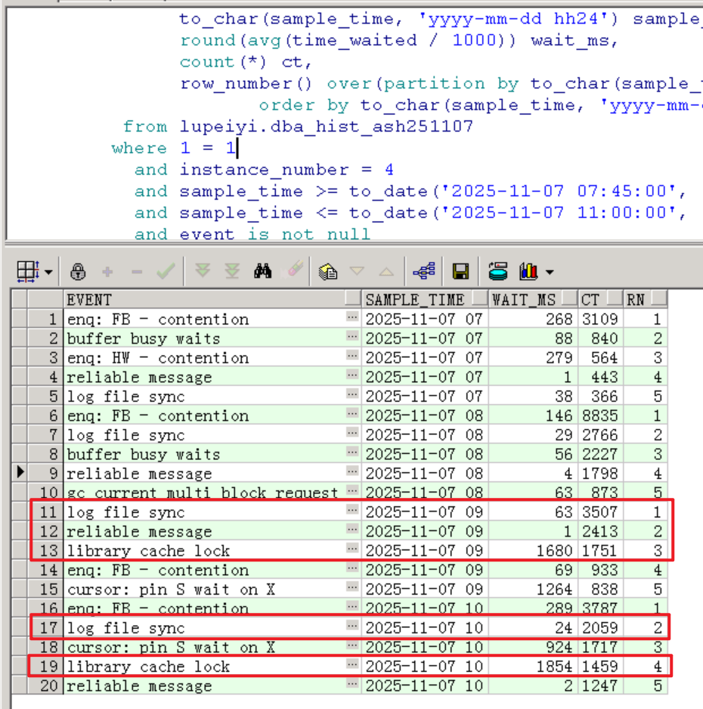703x709 pixels.
Task: Click the lock icon to edit data
Action: [x=78, y=272]
